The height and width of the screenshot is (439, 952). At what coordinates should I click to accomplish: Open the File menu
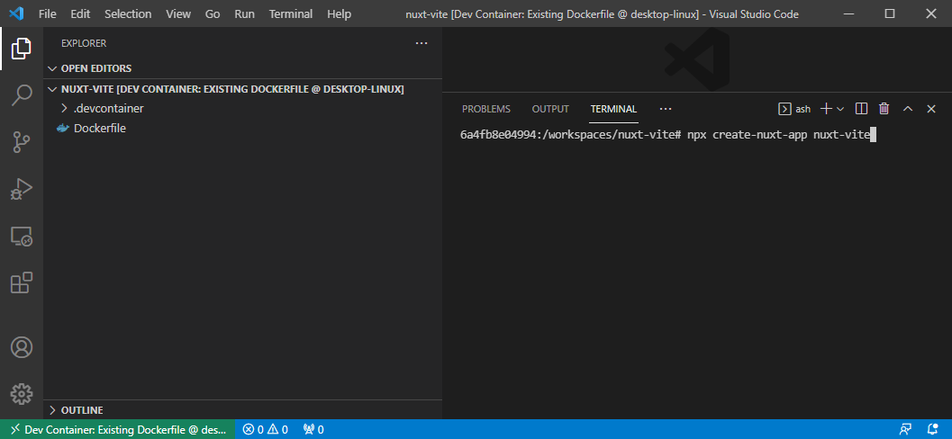point(48,14)
